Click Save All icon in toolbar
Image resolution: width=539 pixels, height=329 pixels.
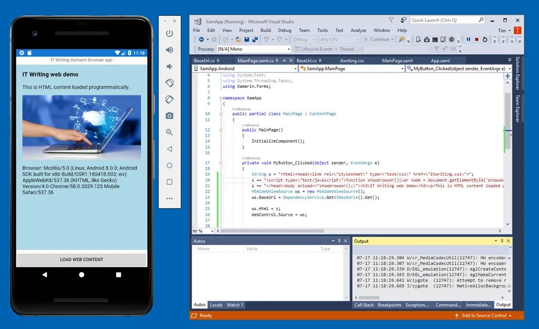[255, 39]
